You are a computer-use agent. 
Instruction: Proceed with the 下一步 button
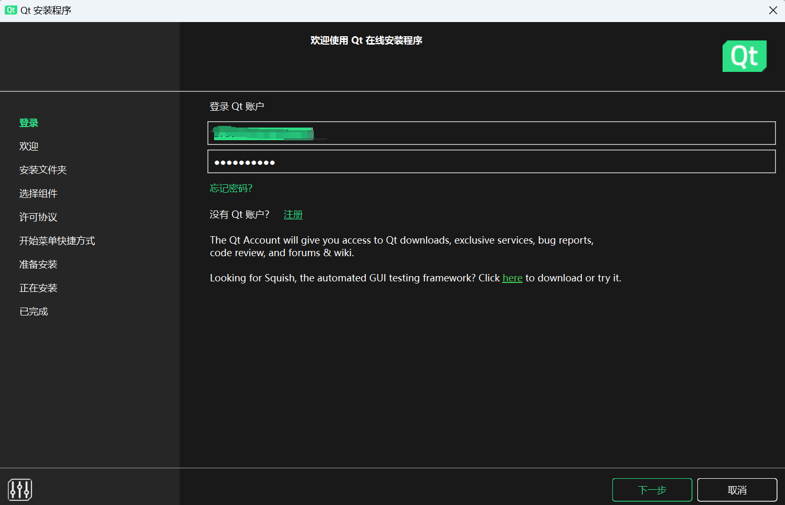[652, 490]
